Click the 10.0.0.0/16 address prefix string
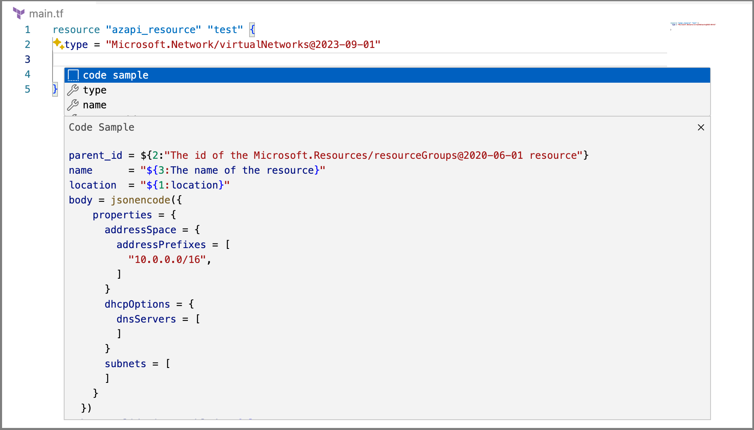Viewport: 754px width, 430px height. (165, 259)
